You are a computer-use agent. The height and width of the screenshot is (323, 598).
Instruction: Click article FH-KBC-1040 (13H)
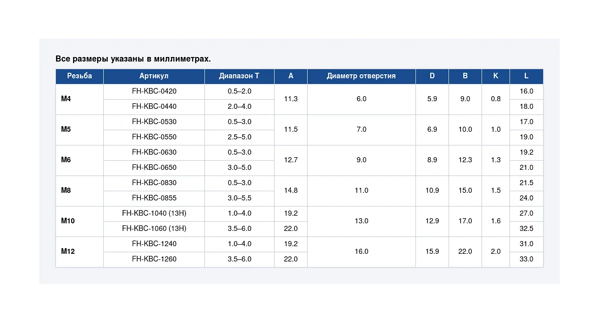coord(154,213)
